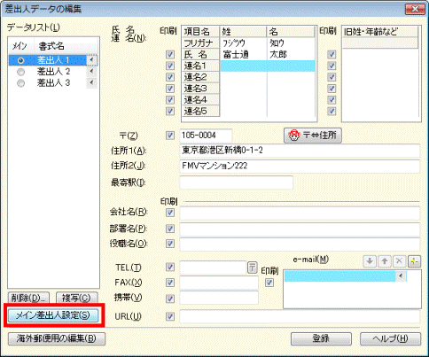Toggle 旧姓・年齢 print checkbox beside 氏名 row
Image resolution: width=429 pixels, height=357 pixels.
(331, 54)
